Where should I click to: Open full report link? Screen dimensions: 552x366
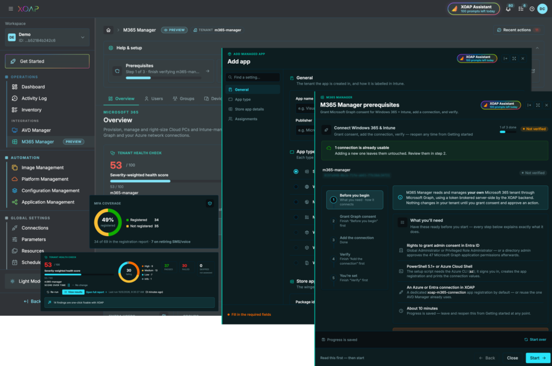point(96,292)
